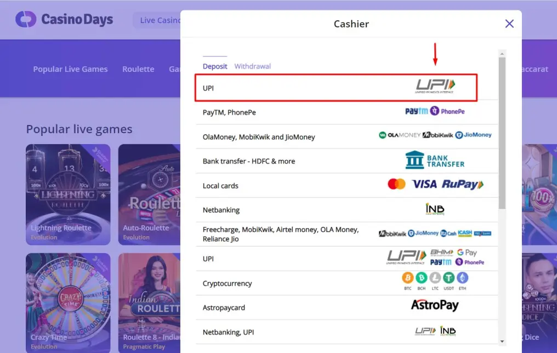
Task: Click the Casino Days logo icon
Action: pyautogui.click(x=26, y=19)
